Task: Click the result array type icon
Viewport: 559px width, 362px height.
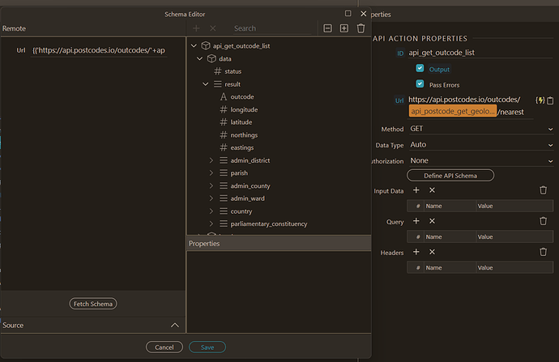Action: (x=217, y=84)
